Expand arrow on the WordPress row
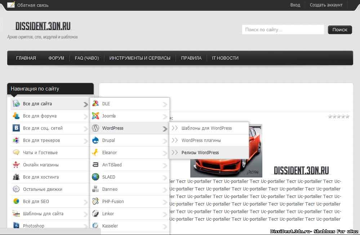360x235 pixels. pyautogui.click(x=165, y=129)
